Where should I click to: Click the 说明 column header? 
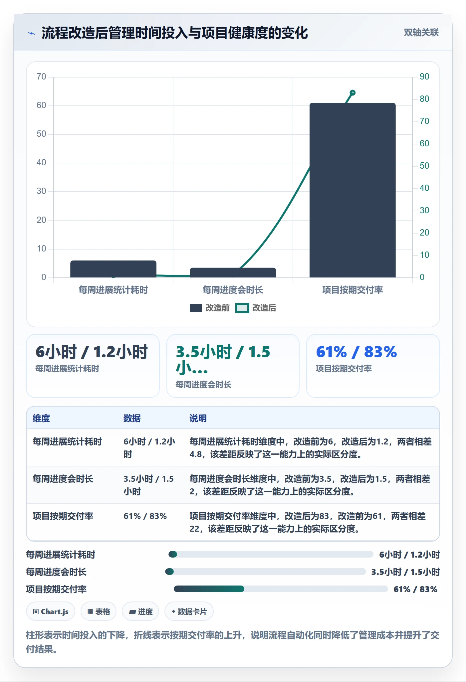pyautogui.click(x=198, y=418)
